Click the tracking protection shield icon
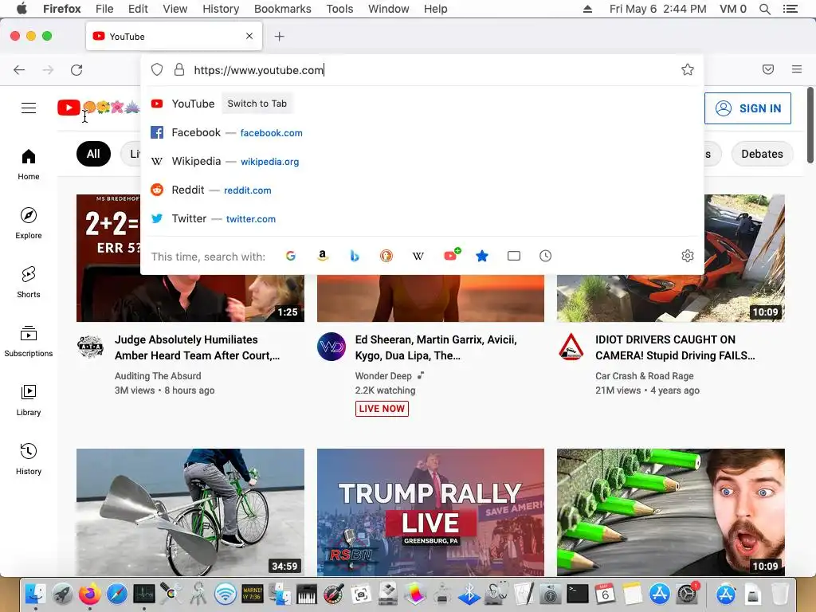816x612 pixels. pos(157,70)
